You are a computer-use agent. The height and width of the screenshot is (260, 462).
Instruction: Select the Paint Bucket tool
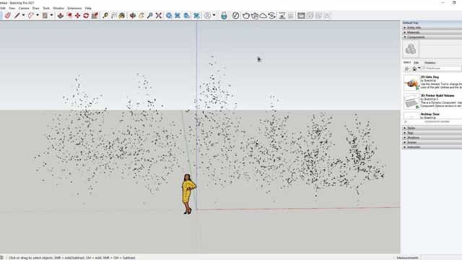[x=122, y=16]
